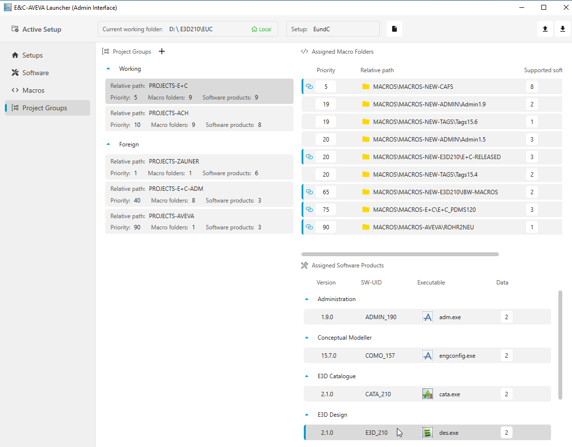Collapse the Conceptual Modeller software section
The image size is (572, 447).
tap(307, 338)
